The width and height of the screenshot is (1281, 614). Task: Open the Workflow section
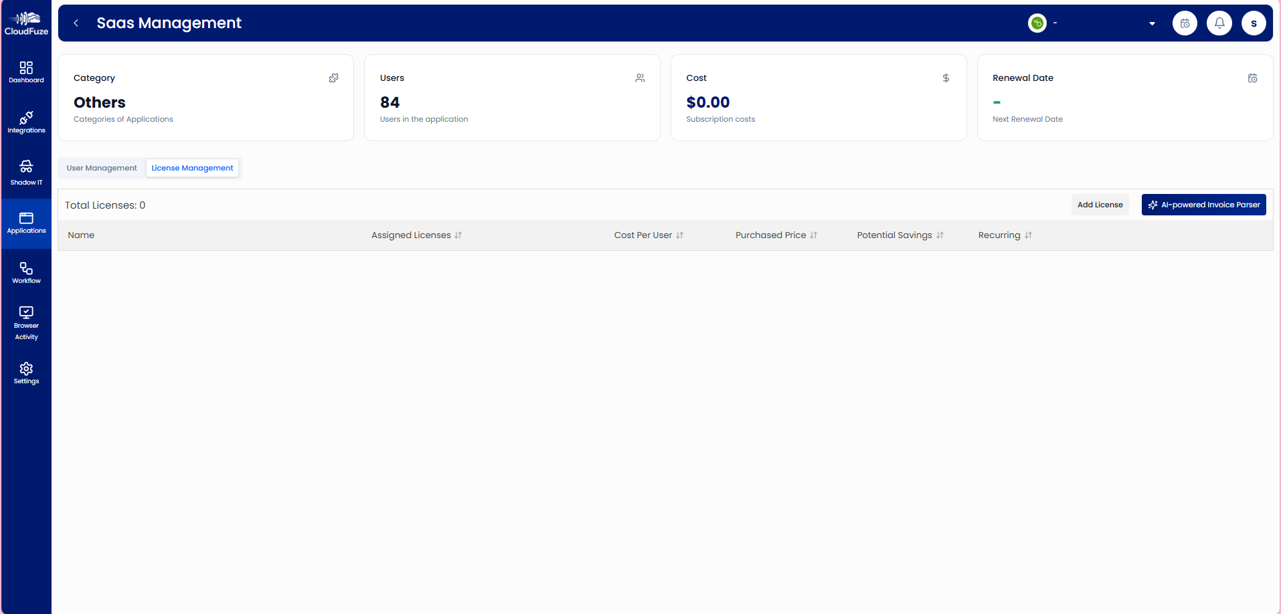26,272
